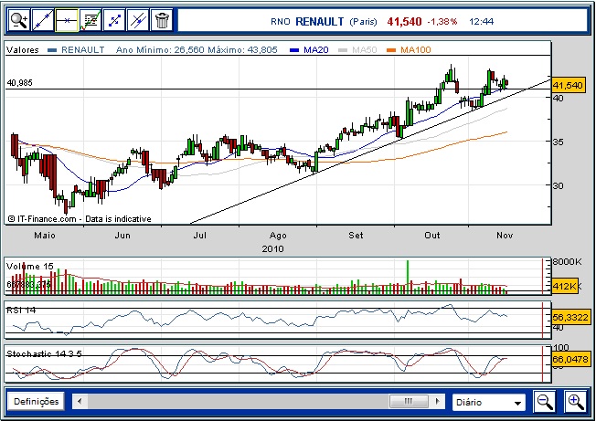Click the RENAULT stock name in header
Image resolution: width=596 pixels, height=421 pixels.
(319, 21)
